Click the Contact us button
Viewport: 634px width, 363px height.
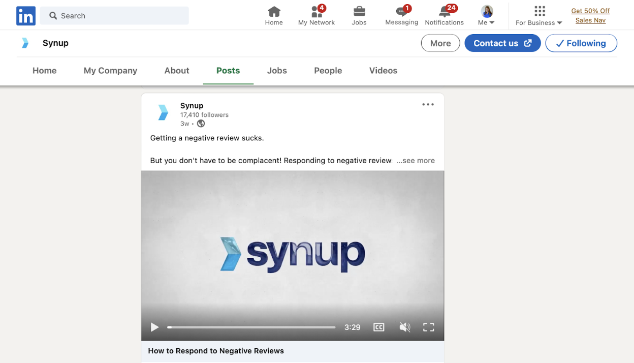coord(502,43)
